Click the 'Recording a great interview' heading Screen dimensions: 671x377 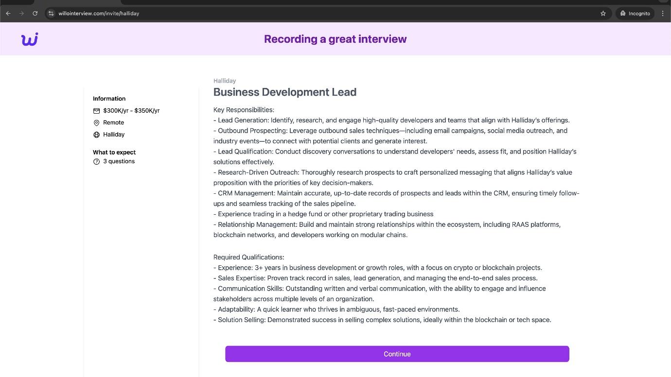tap(335, 39)
